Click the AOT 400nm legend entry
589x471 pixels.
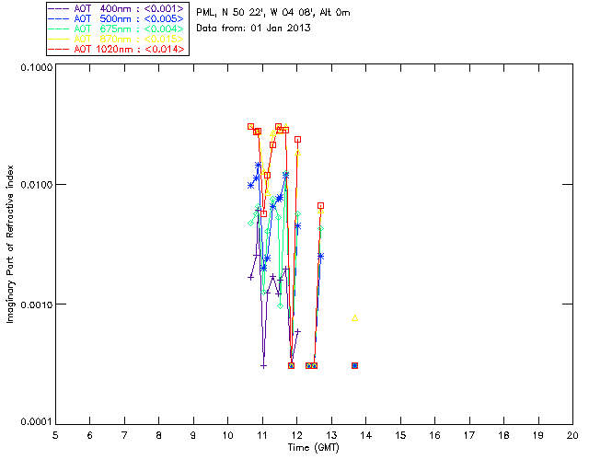coord(116,8)
